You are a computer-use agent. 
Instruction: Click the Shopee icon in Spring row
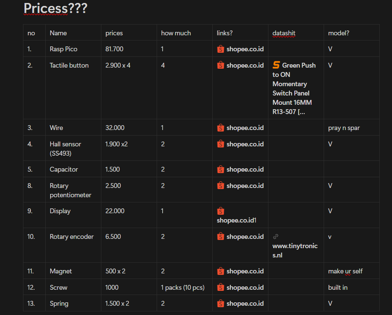[220, 303]
